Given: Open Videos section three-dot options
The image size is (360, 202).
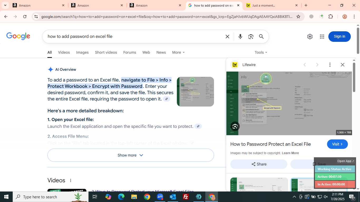Looking at the screenshot, I should click(70, 180).
